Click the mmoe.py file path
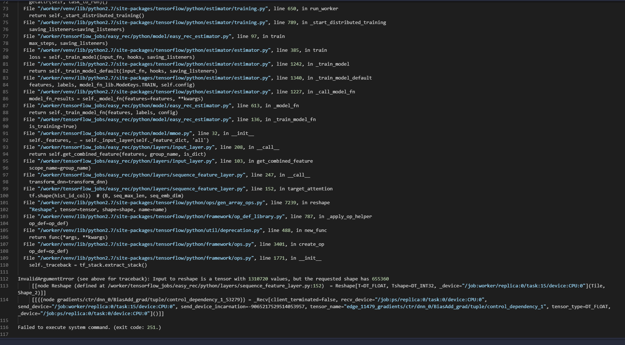Viewport: 625px width, 345px height. point(115,133)
